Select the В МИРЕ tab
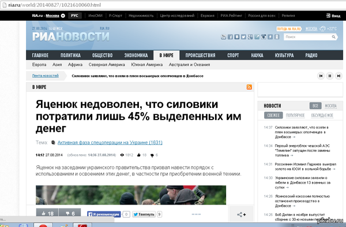This screenshot has height=227, width=346. click(167, 55)
